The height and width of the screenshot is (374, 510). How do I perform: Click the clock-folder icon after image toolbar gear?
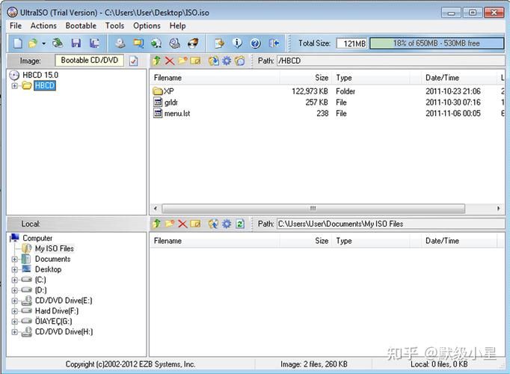[x=239, y=61]
